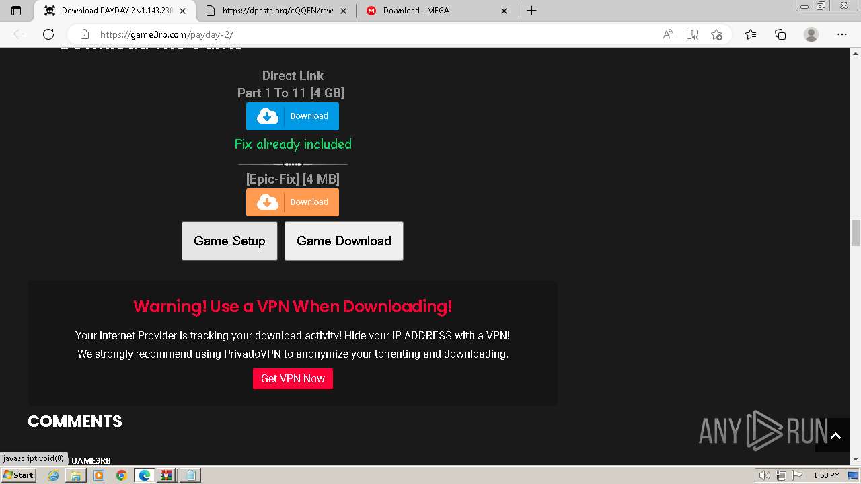Click the Game Setup button

pyautogui.click(x=229, y=241)
